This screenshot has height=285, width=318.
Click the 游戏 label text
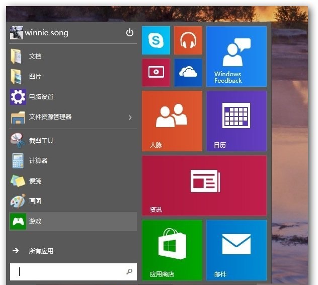(x=35, y=221)
